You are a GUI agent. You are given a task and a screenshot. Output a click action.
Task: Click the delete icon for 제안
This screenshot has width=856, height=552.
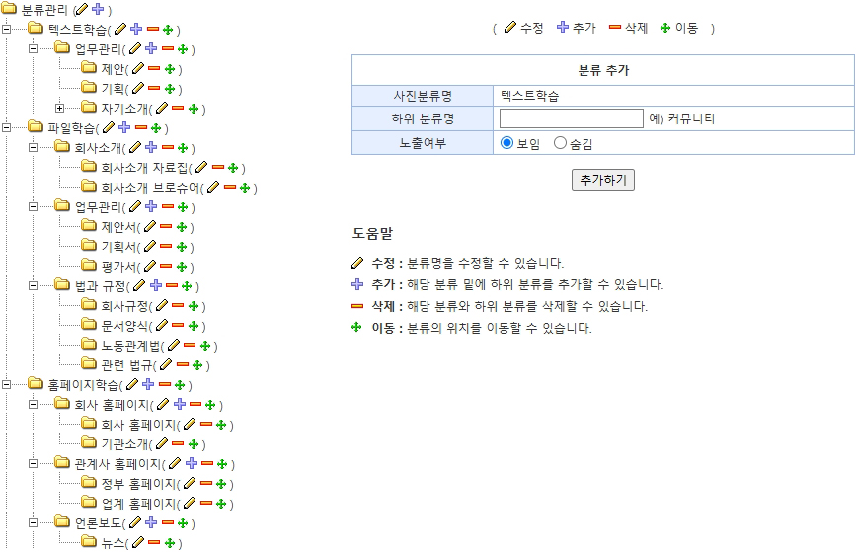154,68
